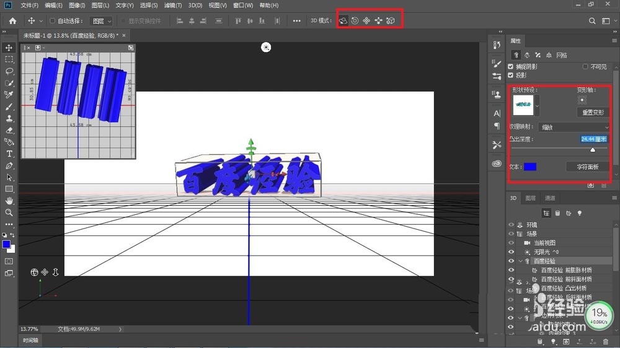Open the search magnifier in options bar

tap(592, 21)
